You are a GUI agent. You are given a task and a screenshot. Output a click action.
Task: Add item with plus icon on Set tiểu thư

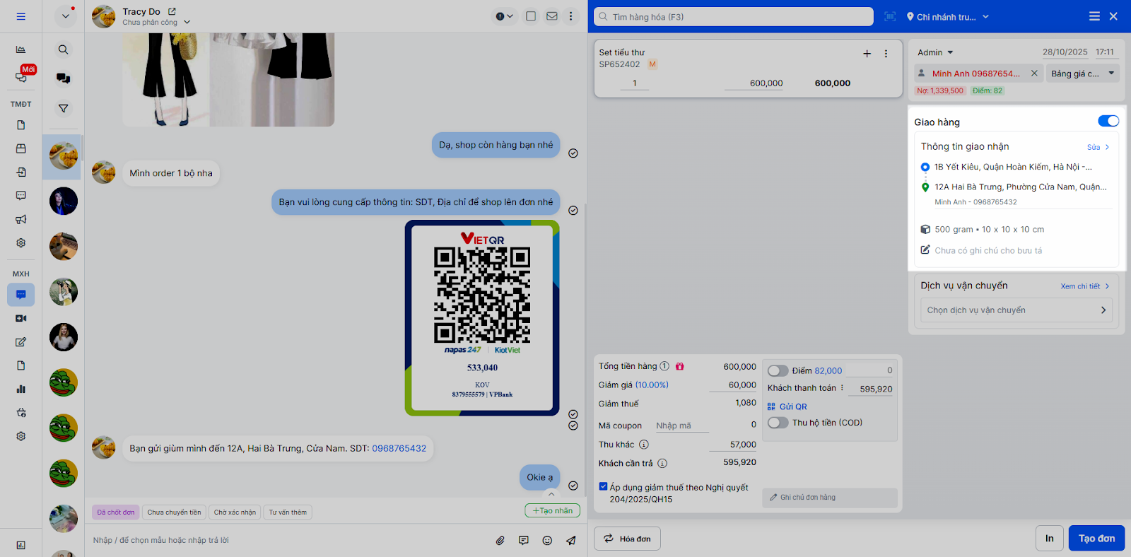pos(867,54)
